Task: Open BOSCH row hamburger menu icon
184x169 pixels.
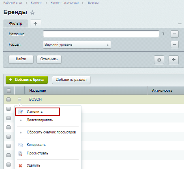Action: (19, 99)
